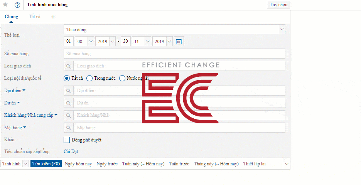Click Tuần trước shortcut
The height and width of the screenshot is (185, 361).
[179, 164]
